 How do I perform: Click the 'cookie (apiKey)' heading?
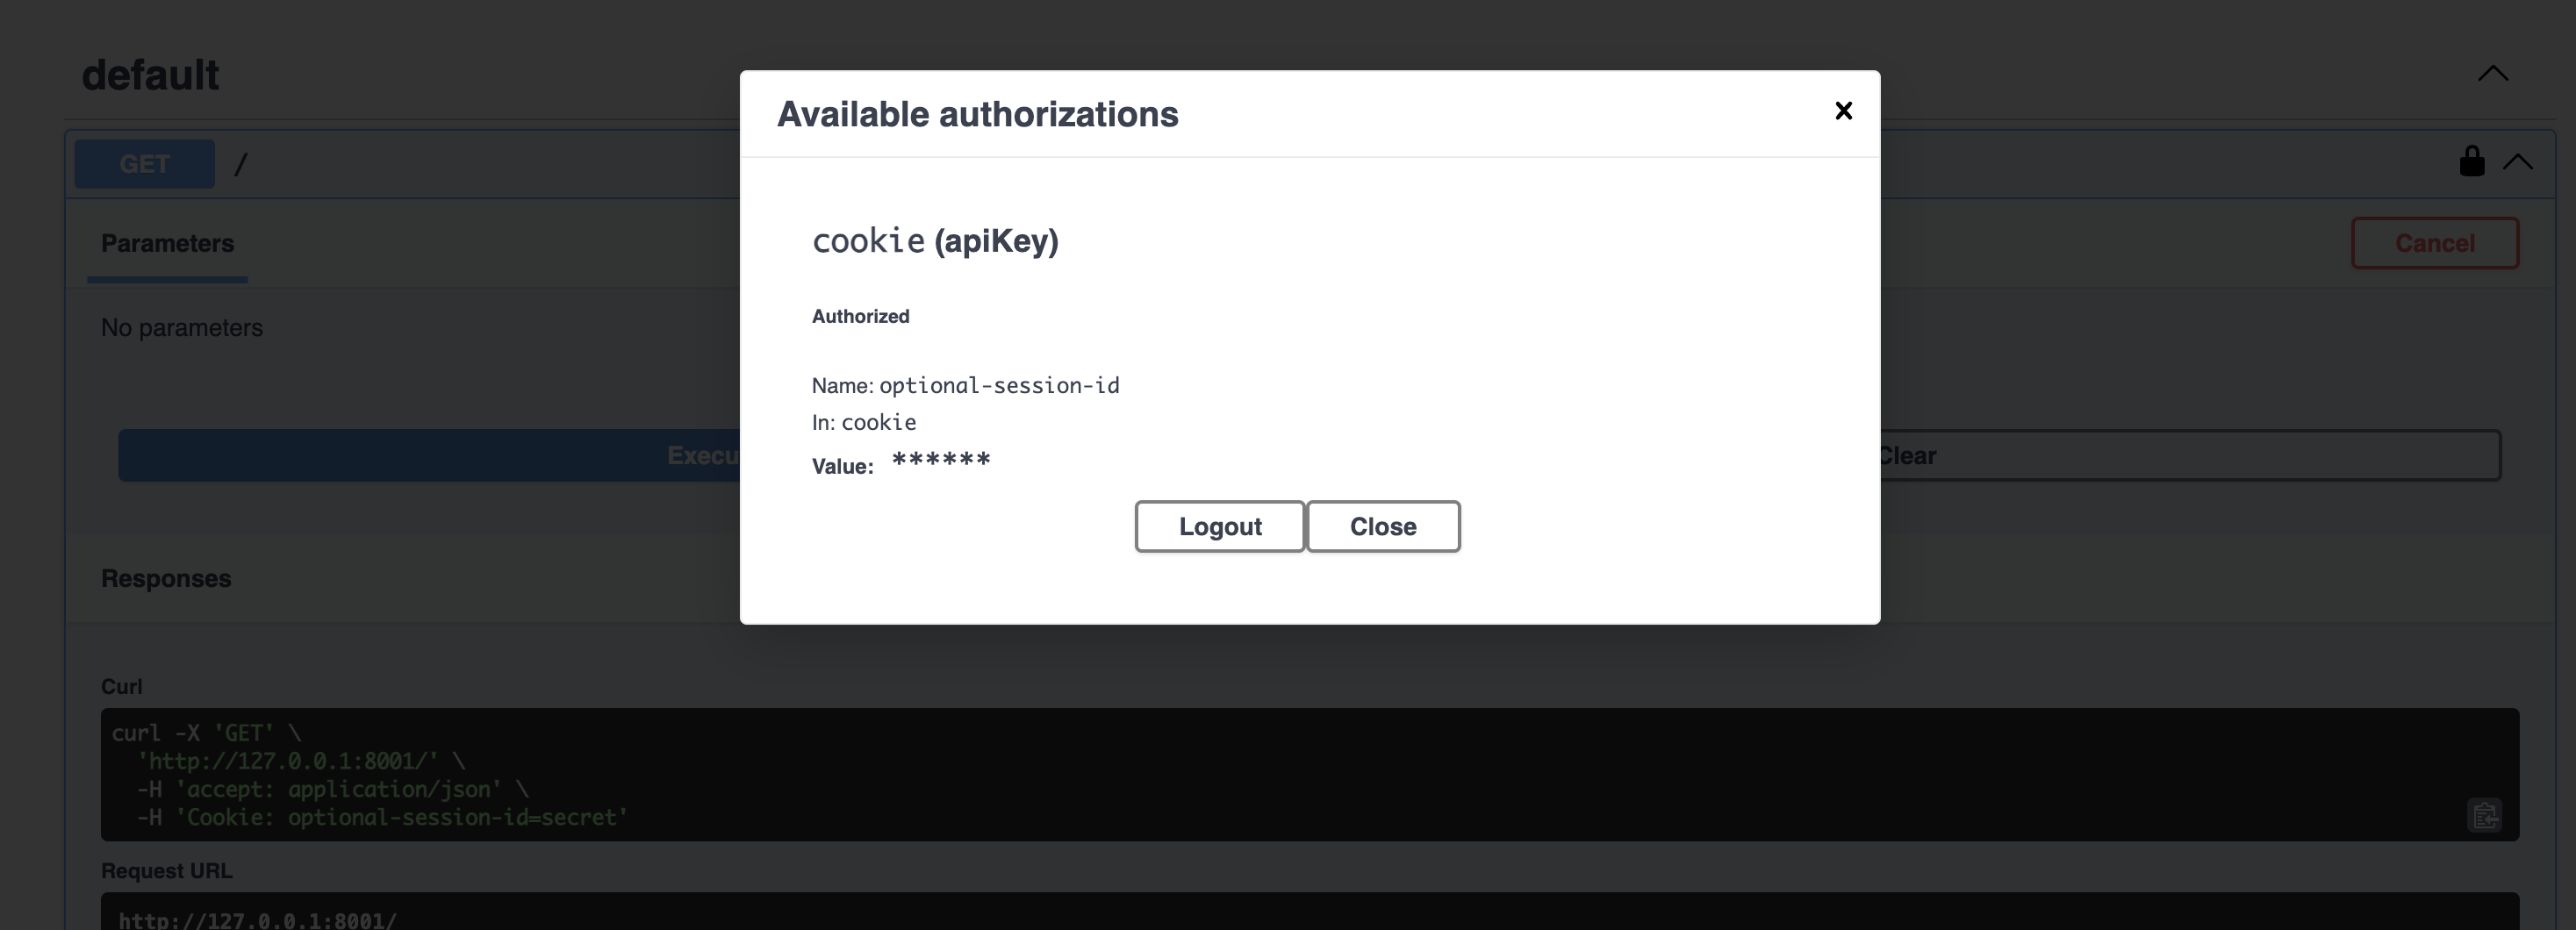pos(935,240)
